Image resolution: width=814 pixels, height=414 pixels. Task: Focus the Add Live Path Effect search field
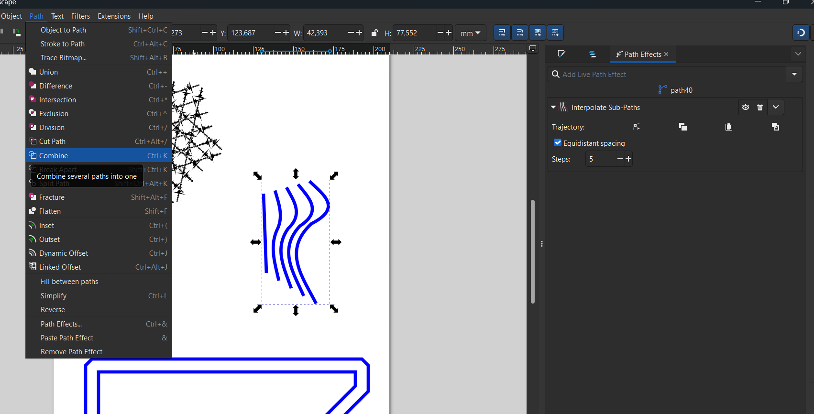click(667, 74)
